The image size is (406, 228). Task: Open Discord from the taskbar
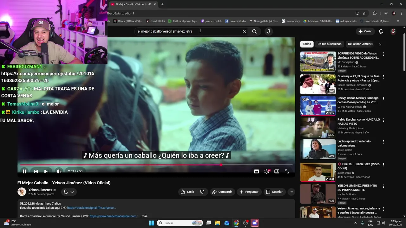click(255, 223)
